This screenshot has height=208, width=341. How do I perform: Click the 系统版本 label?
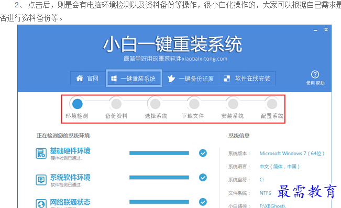(x=239, y=154)
